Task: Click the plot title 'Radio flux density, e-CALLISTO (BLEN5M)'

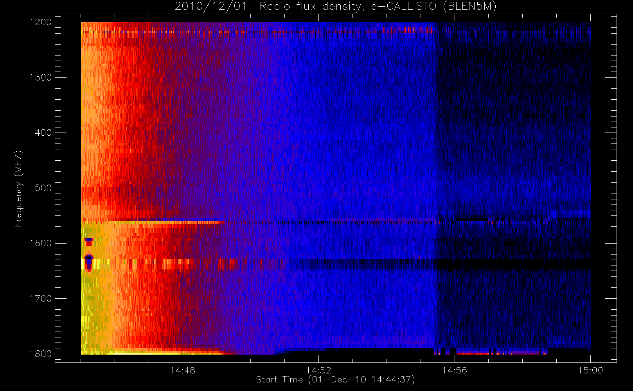Action: 378,7
